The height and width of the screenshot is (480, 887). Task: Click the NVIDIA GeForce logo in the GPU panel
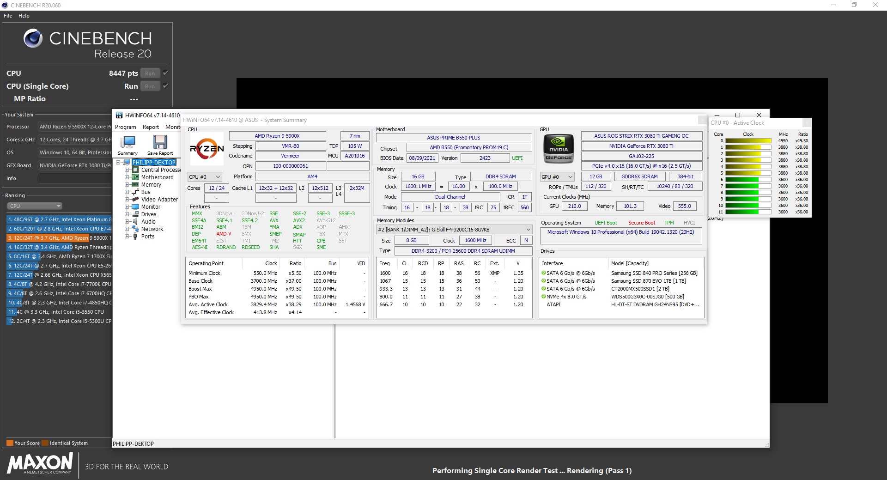[559, 149]
